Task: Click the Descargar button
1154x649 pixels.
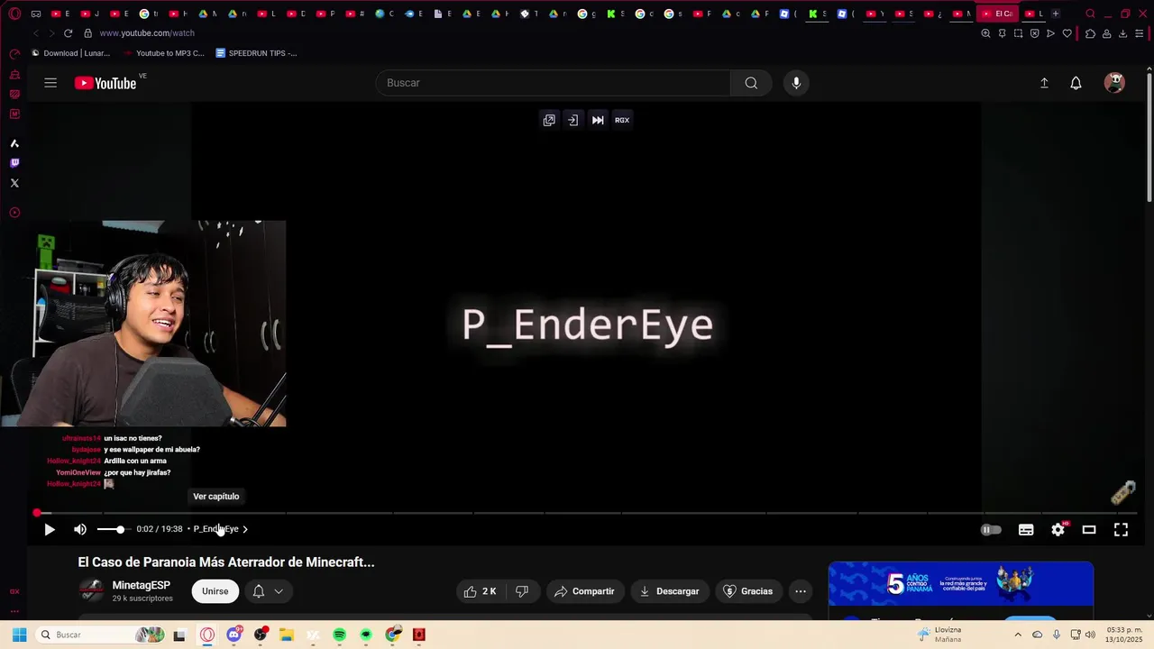Action: pyautogui.click(x=670, y=591)
